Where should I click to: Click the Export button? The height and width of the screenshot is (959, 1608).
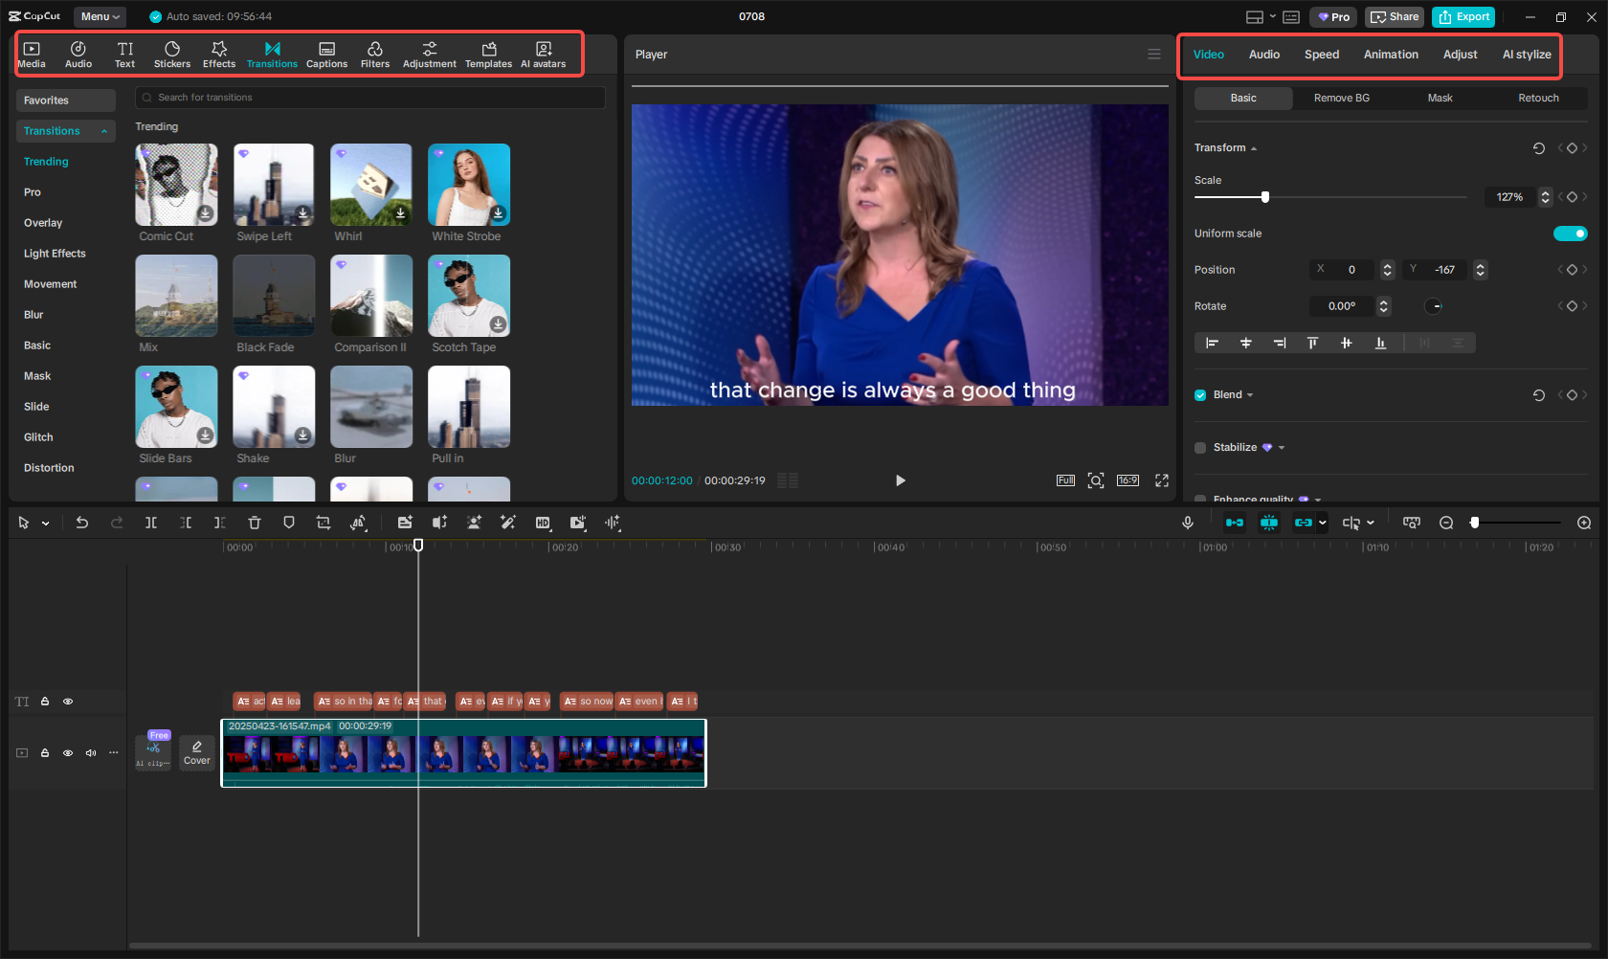click(x=1463, y=16)
